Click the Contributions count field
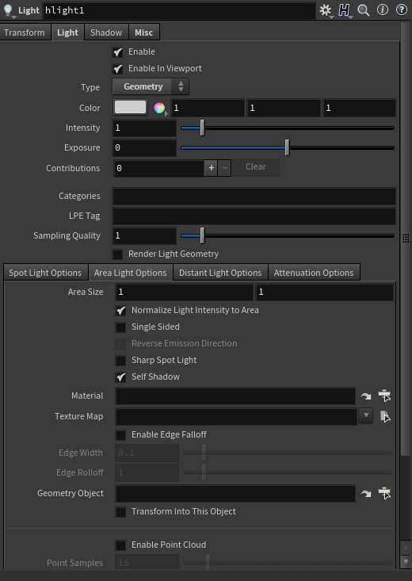Screen dimensions: 412x581 point(159,168)
